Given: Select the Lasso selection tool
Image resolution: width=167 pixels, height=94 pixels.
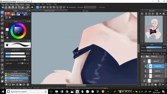Looking at the screenshot, I should click(2, 49).
